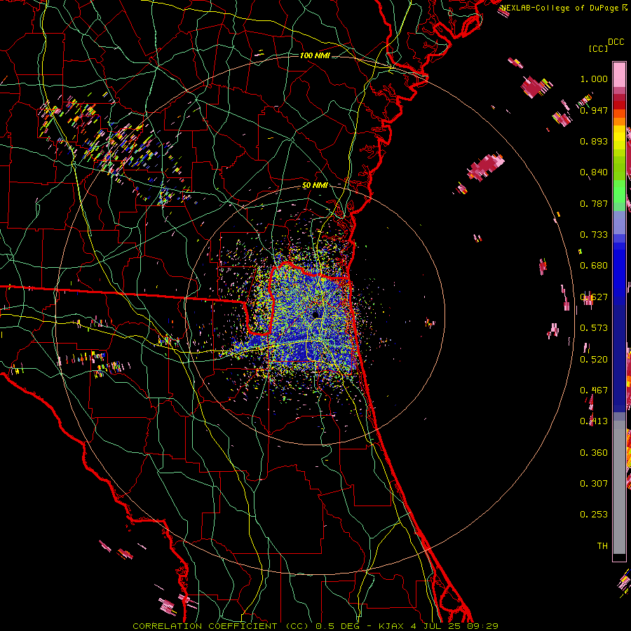
Task: Click the TH threshold label
Action: click(602, 546)
